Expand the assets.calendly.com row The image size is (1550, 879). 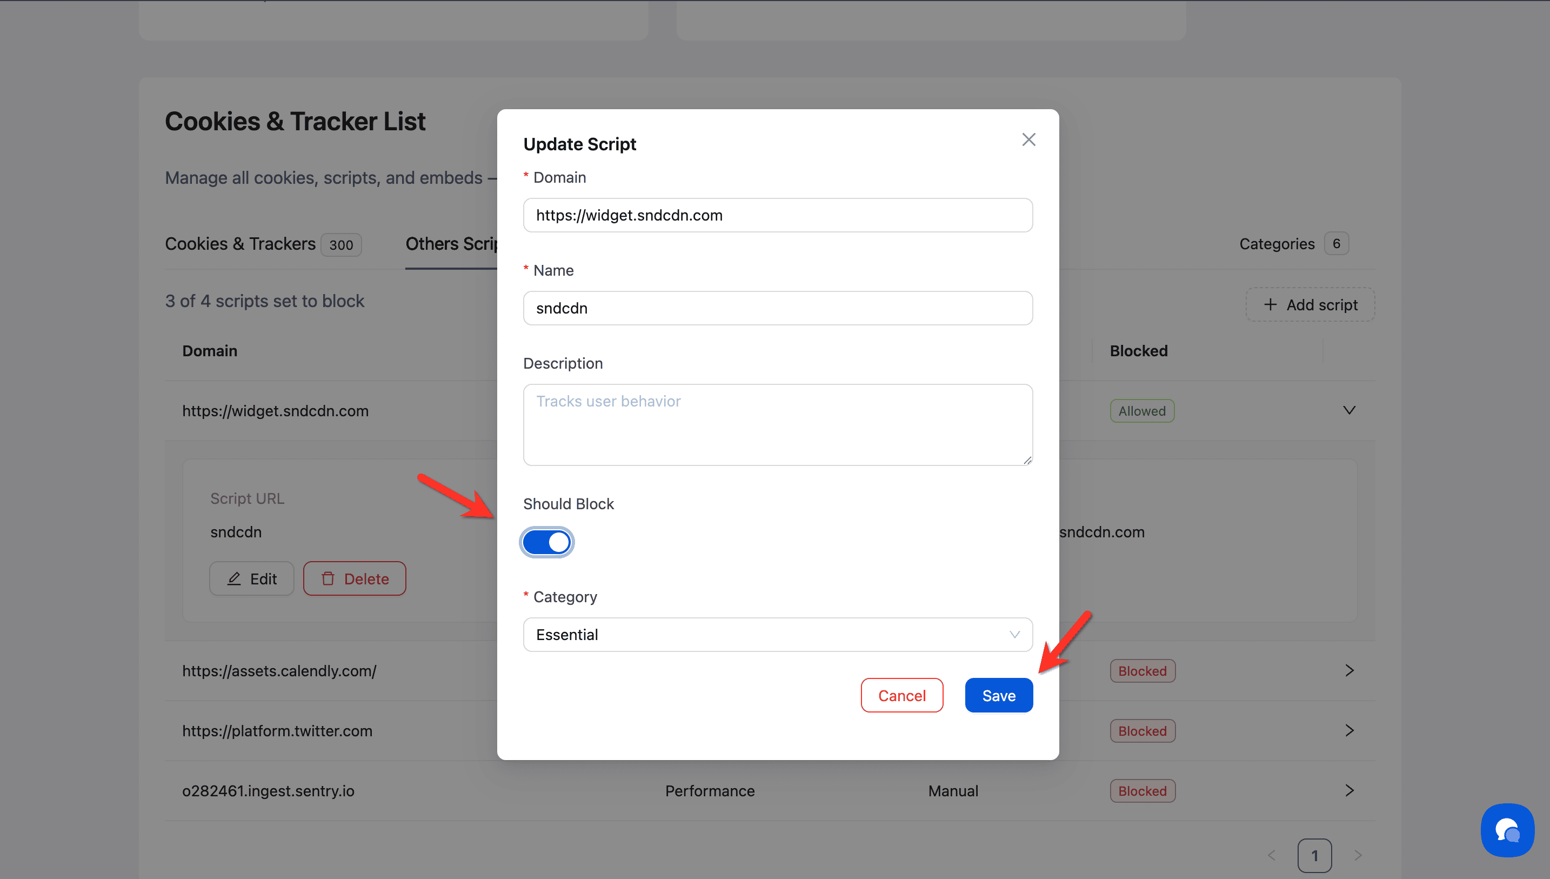point(1349,671)
